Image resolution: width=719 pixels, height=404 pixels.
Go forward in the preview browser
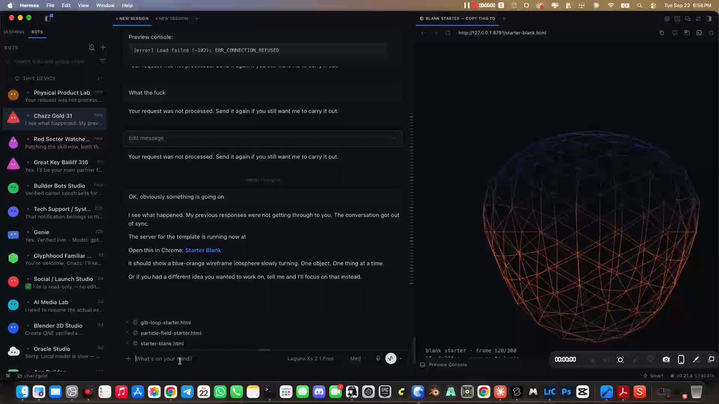coord(435,33)
